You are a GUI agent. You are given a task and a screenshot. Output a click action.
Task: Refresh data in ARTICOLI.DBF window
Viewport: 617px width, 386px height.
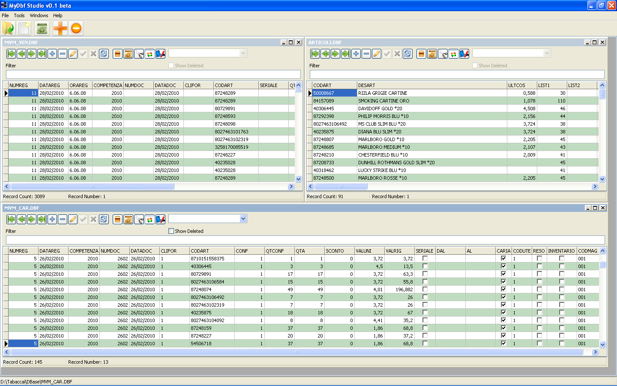pyautogui.click(x=407, y=54)
